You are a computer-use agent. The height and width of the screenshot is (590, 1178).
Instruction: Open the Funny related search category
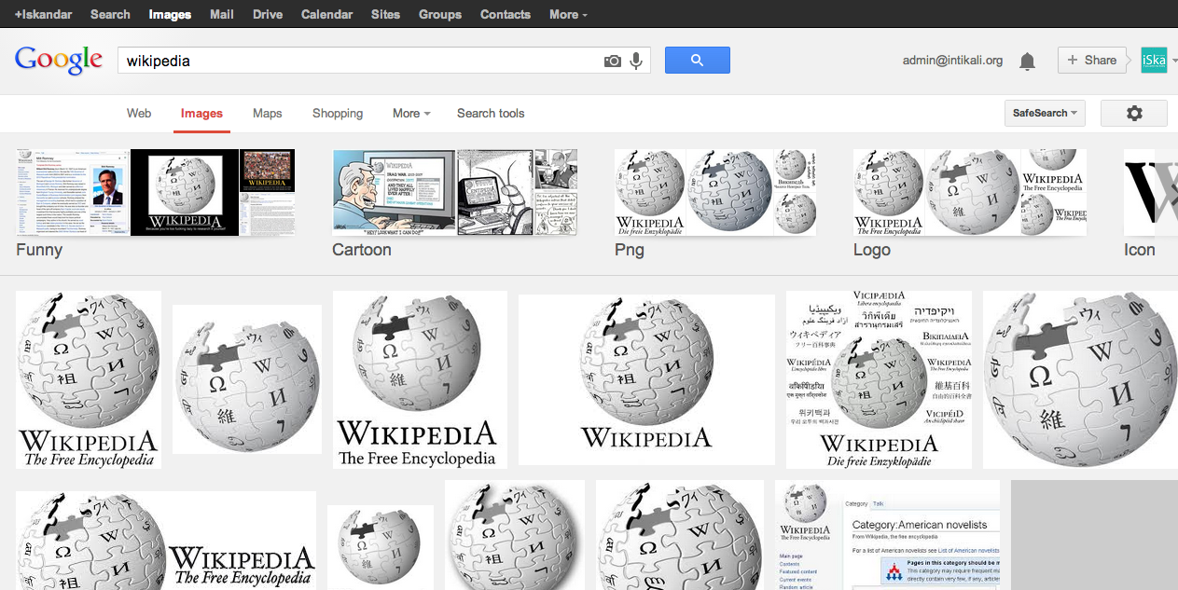[x=39, y=250]
